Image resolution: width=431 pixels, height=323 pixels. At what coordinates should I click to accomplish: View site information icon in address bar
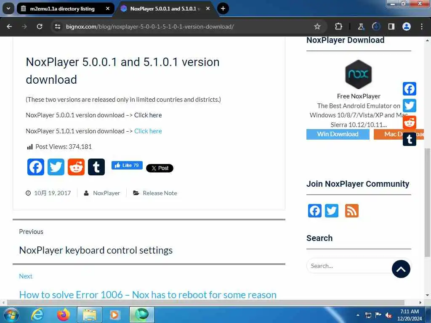pos(57,26)
